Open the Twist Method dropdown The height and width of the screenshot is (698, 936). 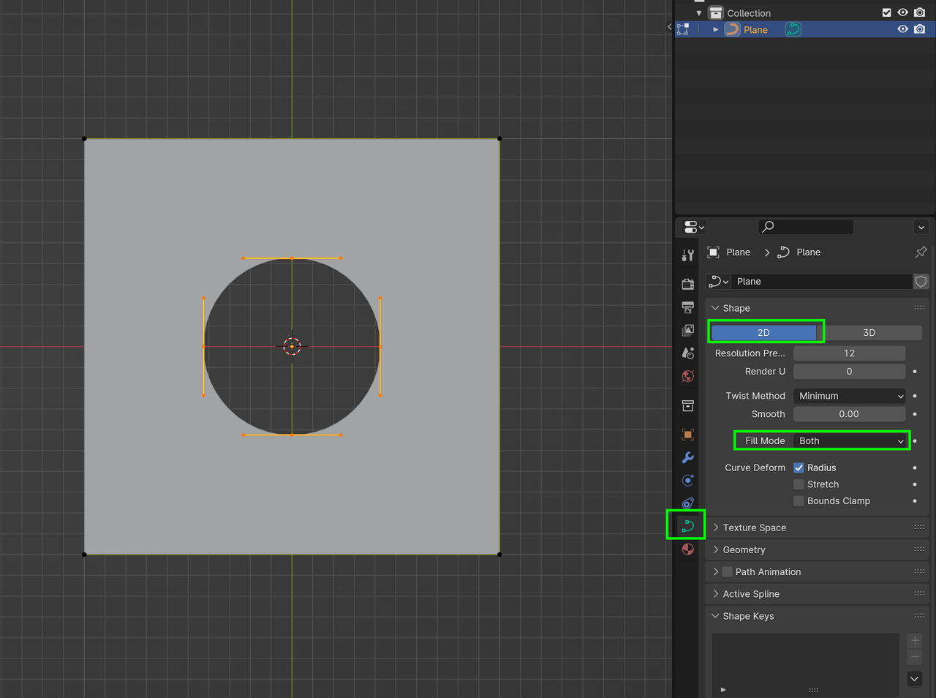(849, 395)
